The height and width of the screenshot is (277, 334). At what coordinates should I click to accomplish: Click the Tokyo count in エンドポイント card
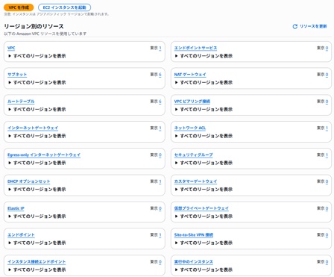pyautogui.click(x=160, y=235)
